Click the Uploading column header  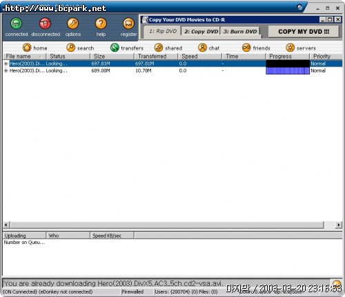24,236
